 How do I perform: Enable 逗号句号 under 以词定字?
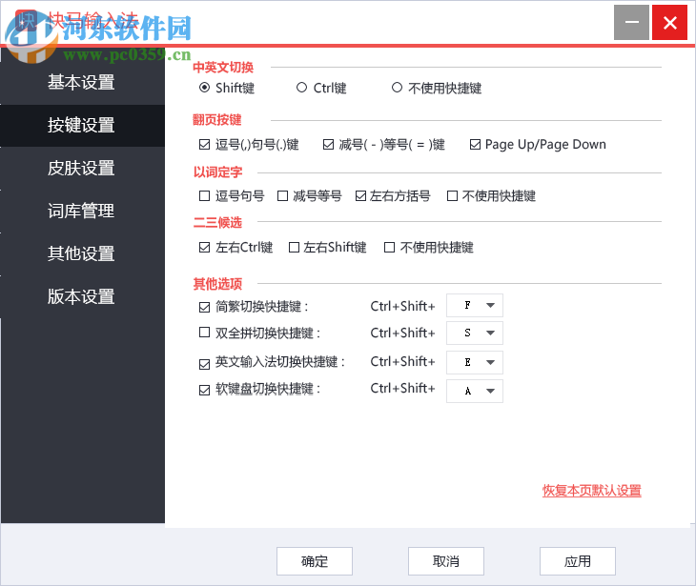[x=205, y=196]
